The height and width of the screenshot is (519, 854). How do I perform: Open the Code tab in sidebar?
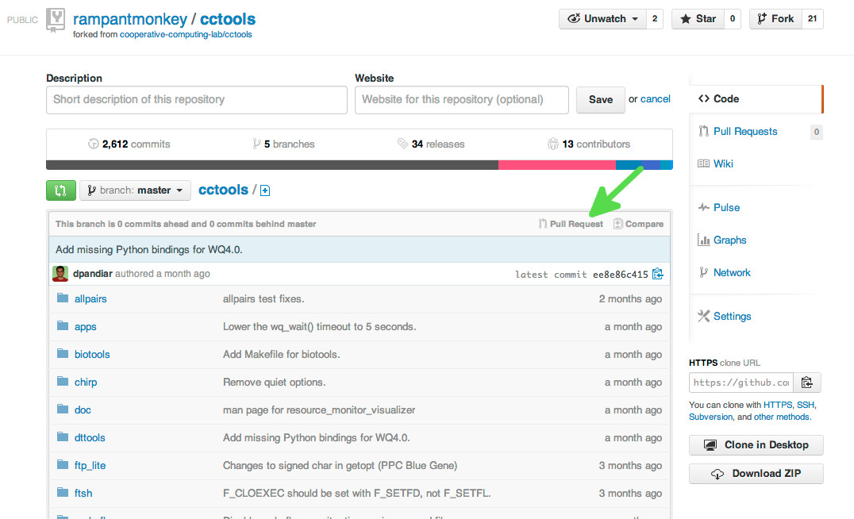coord(756,99)
